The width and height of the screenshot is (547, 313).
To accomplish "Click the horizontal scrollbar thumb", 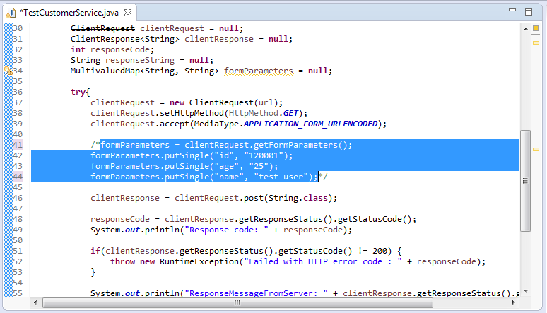I will (237, 302).
